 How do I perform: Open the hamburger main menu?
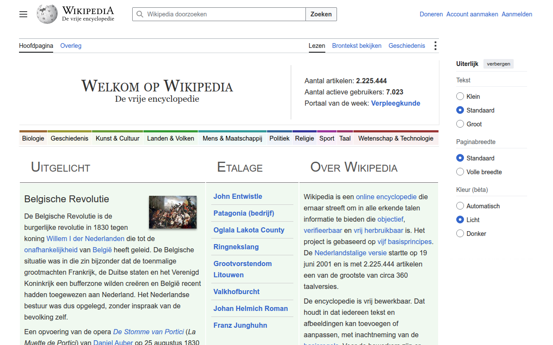23,14
